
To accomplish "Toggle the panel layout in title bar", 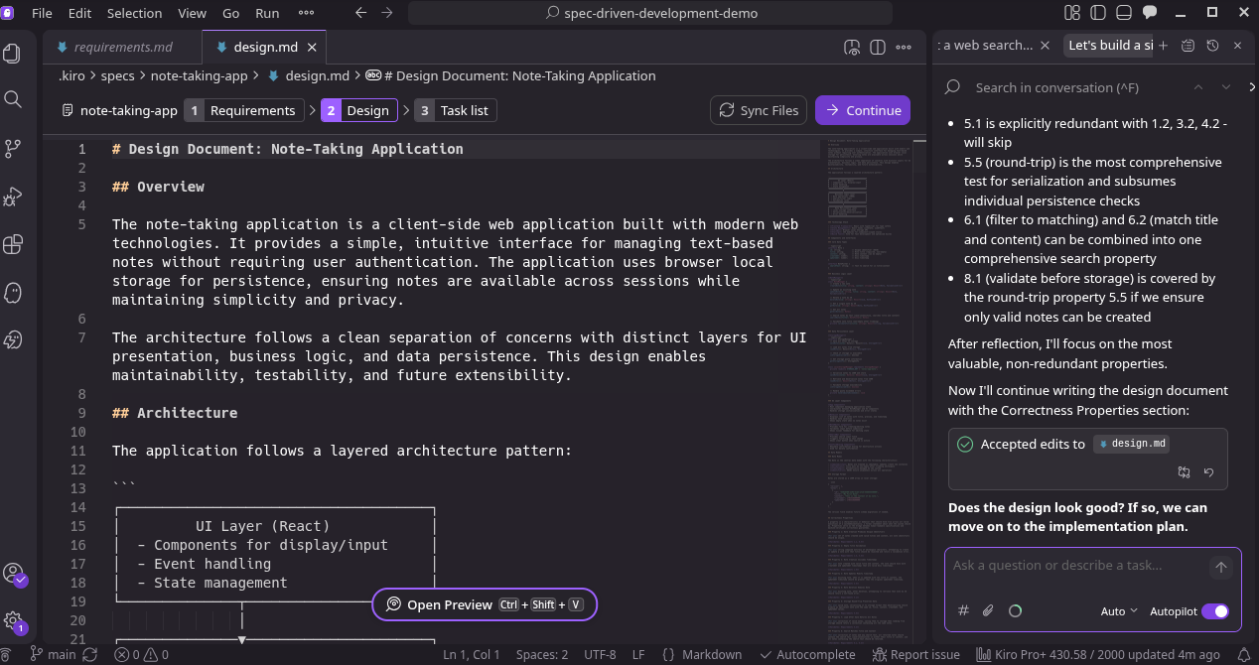I will (x=1122, y=12).
